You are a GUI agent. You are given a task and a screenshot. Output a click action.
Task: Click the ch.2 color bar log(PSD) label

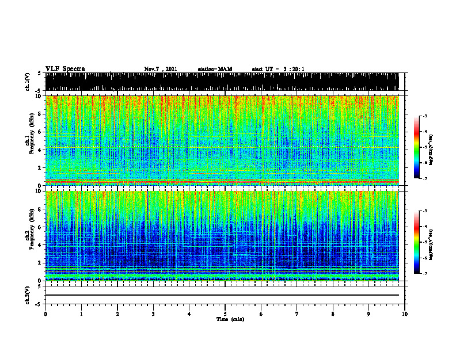[431, 244]
